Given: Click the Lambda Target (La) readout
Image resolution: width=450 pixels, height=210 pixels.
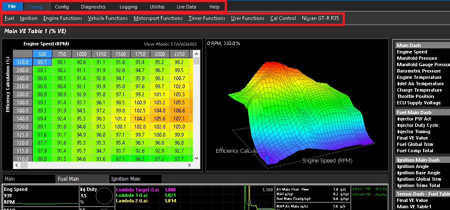Looking at the screenshot, I should coord(146,190).
